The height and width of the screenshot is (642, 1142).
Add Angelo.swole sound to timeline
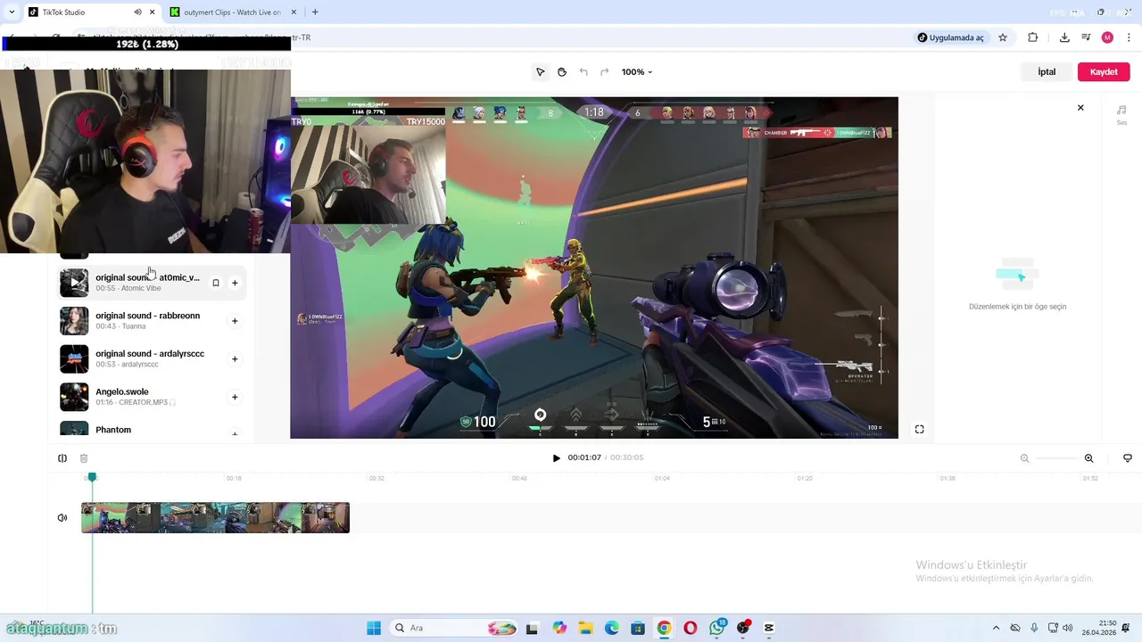[x=235, y=398]
